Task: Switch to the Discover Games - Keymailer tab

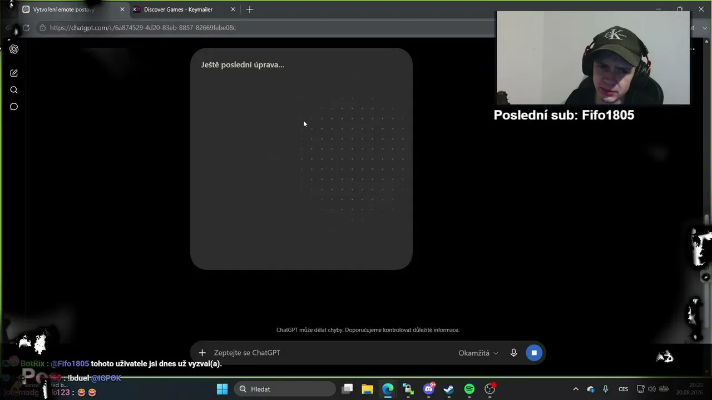Action: point(185,9)
